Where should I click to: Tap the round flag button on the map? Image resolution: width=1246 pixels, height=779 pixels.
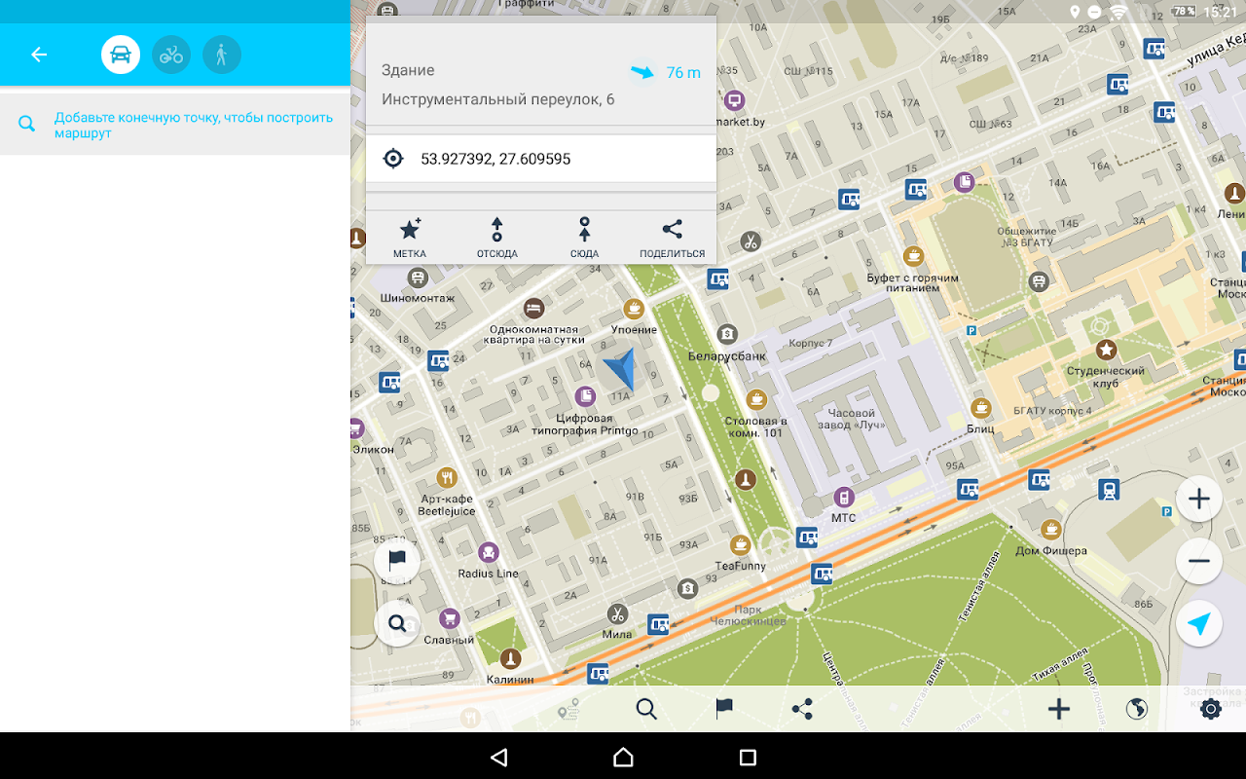(x=397, y=561)
